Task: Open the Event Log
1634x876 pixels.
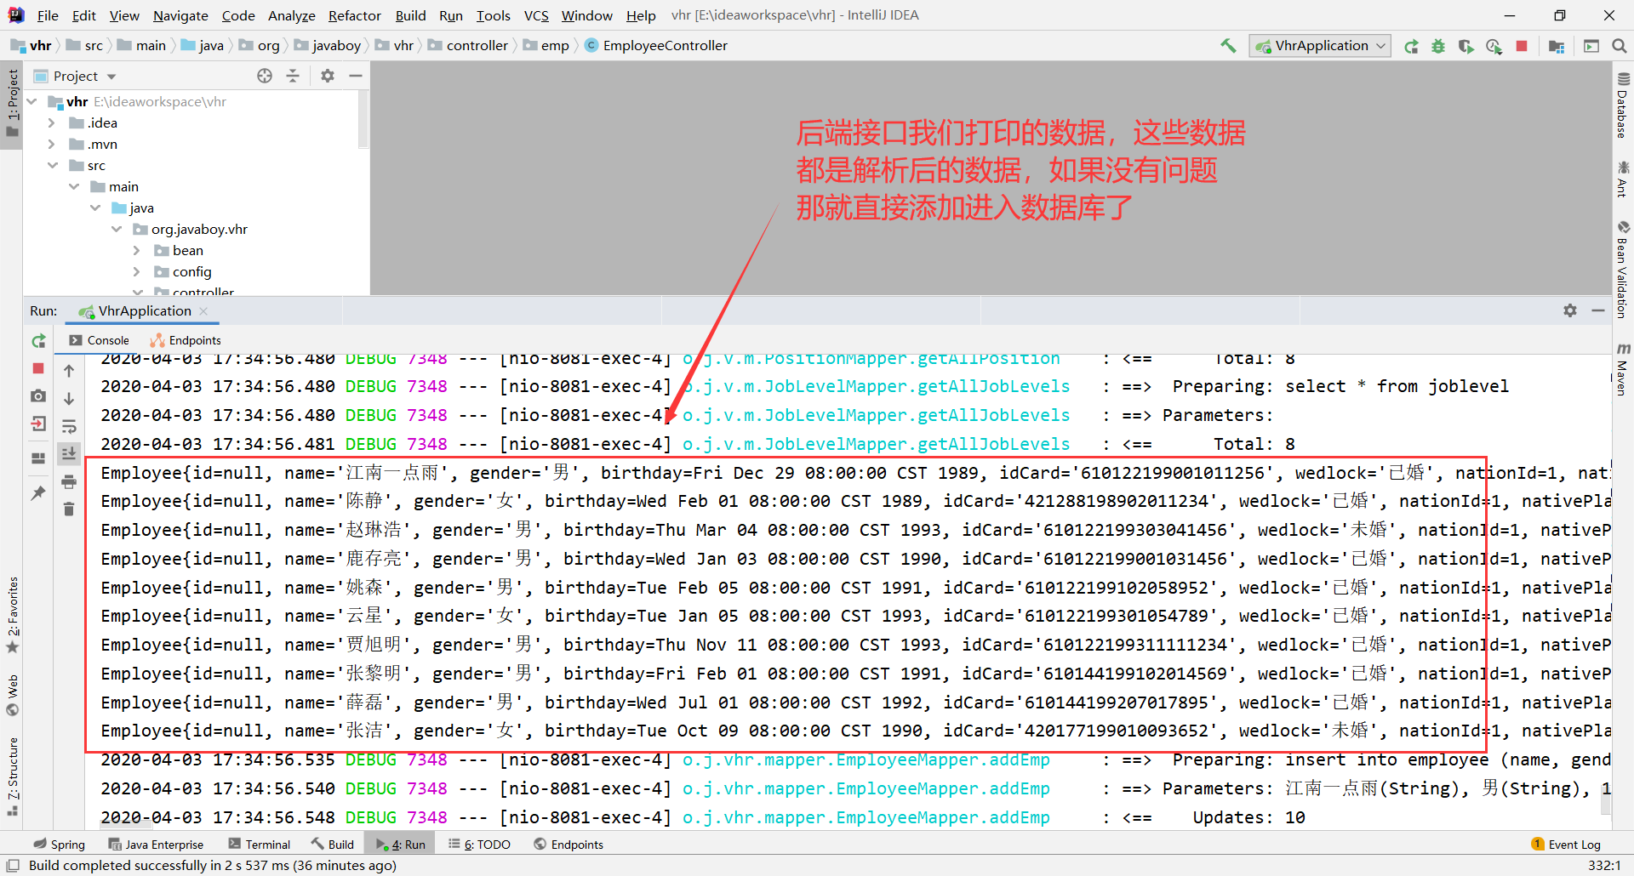Action: pos(1566,845)
